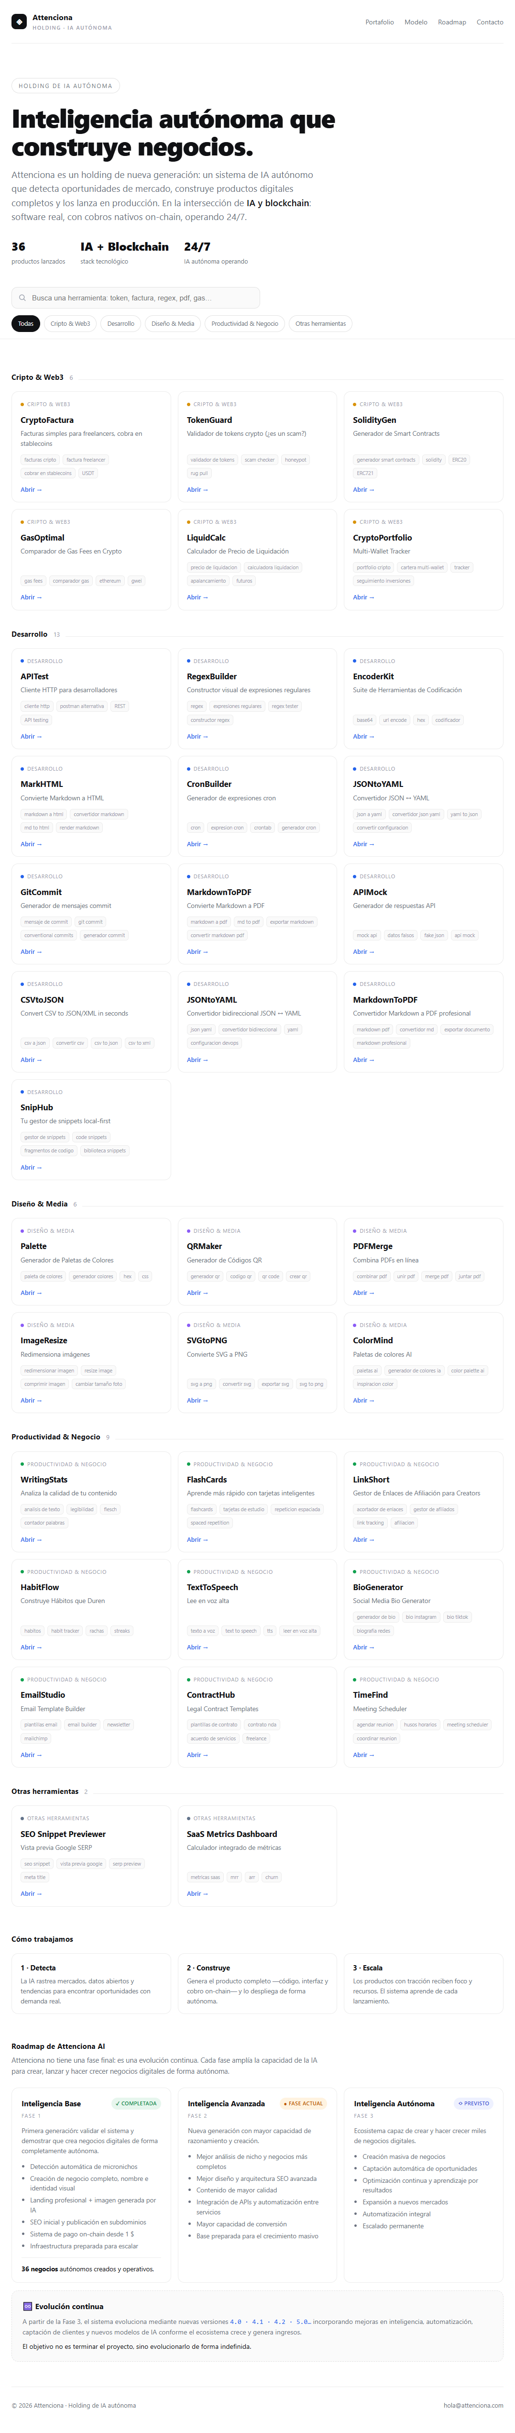Open the Roadmap nav link
Screen dimensions: 515x2433
pos(452,22)
